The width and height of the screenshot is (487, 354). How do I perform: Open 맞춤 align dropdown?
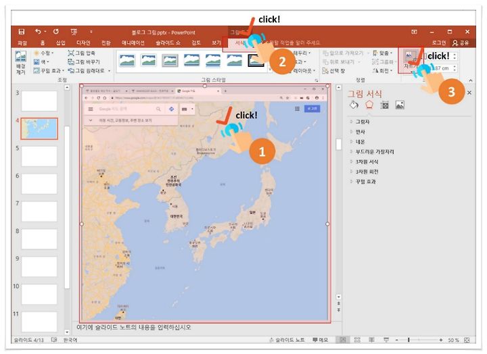click(x=383, y=53)
